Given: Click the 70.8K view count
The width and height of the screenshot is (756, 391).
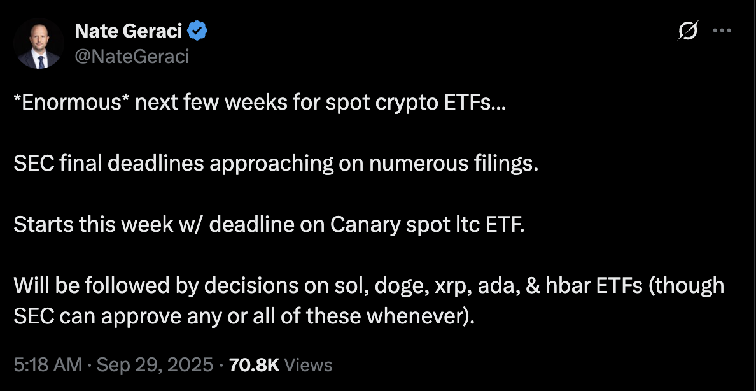Looking at the screenshot, I should point(253,365).
